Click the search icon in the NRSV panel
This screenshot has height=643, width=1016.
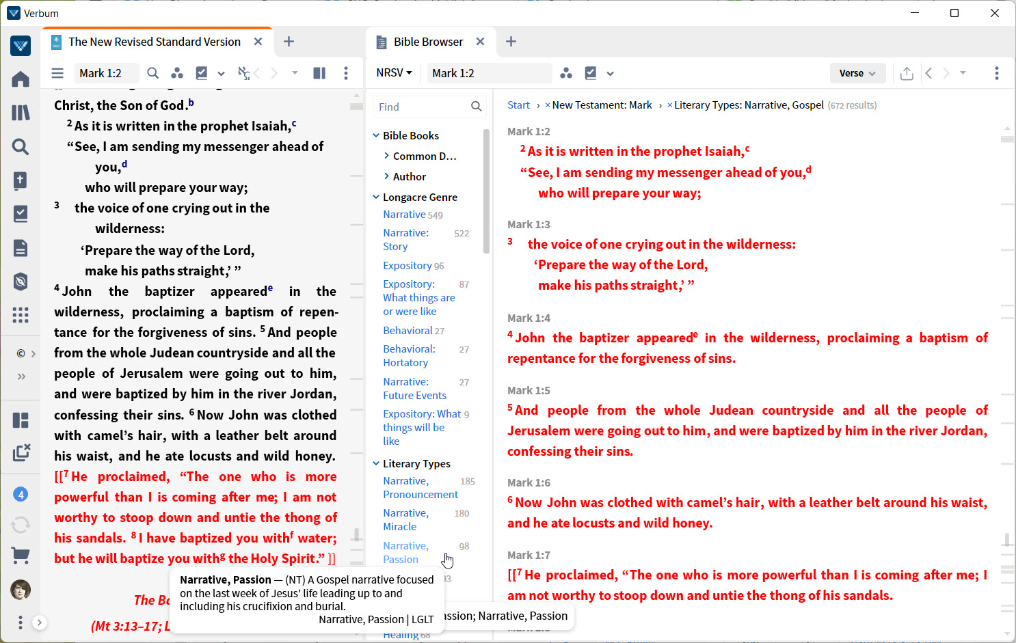[153, 73]
